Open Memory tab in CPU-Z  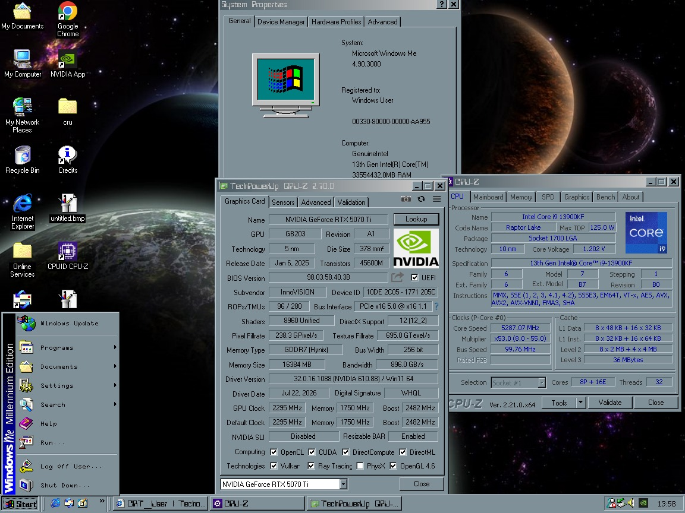point(521,197)
